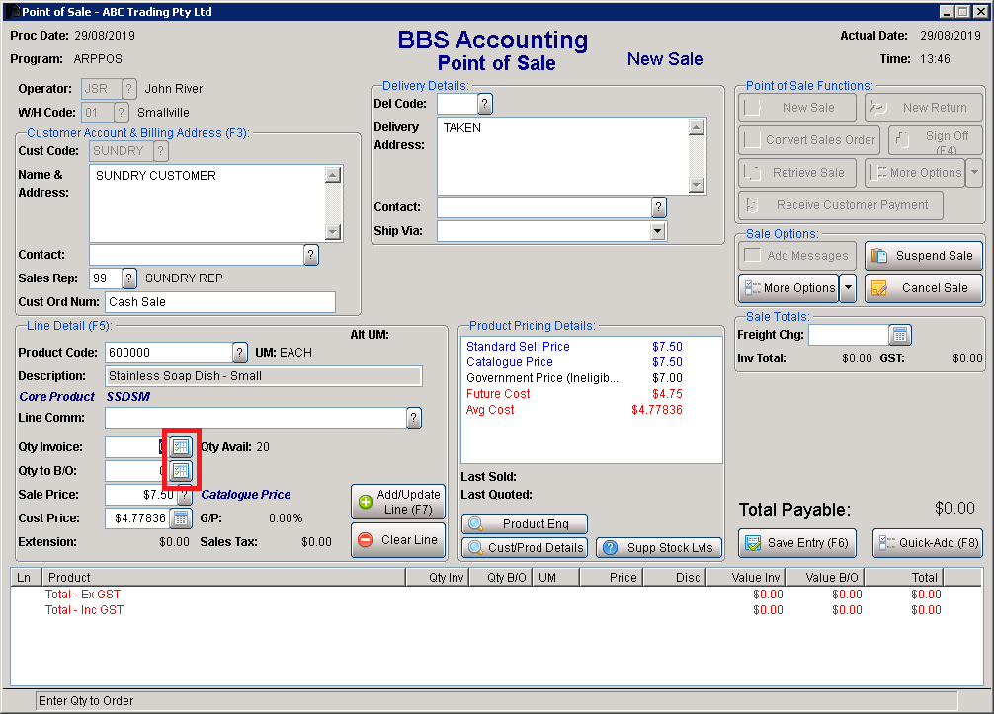This screenshot has height=714, width=994.
Task: Click the Delivery Address scrollbar up arrow
Action: pyautogui.click(x=698, y=126)
